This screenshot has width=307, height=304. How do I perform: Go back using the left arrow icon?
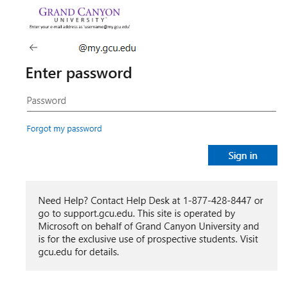pos(33,47)
